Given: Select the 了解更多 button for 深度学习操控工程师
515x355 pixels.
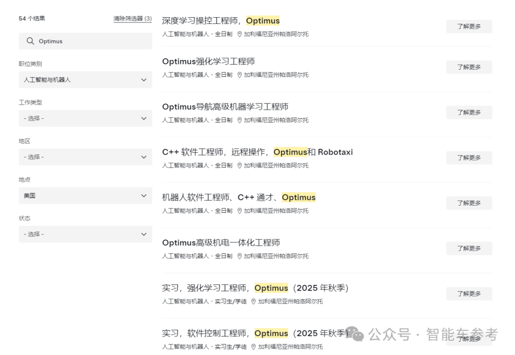Looking at the screenshot, I should click(x=469, y=27).
